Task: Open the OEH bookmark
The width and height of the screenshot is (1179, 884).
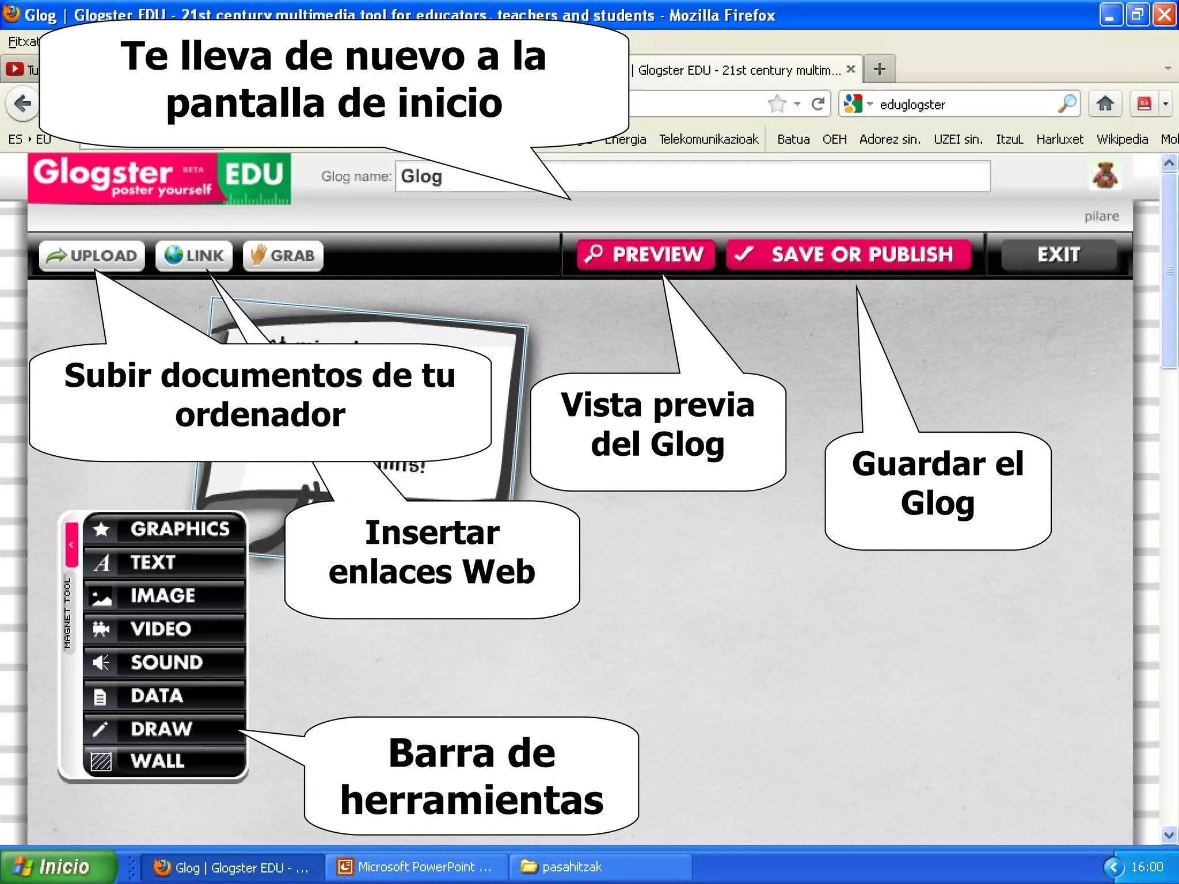Action: [x=834, y=139]
